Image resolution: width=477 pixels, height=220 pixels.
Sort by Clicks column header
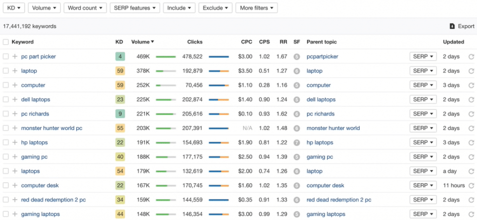click(x=195, y=42)
